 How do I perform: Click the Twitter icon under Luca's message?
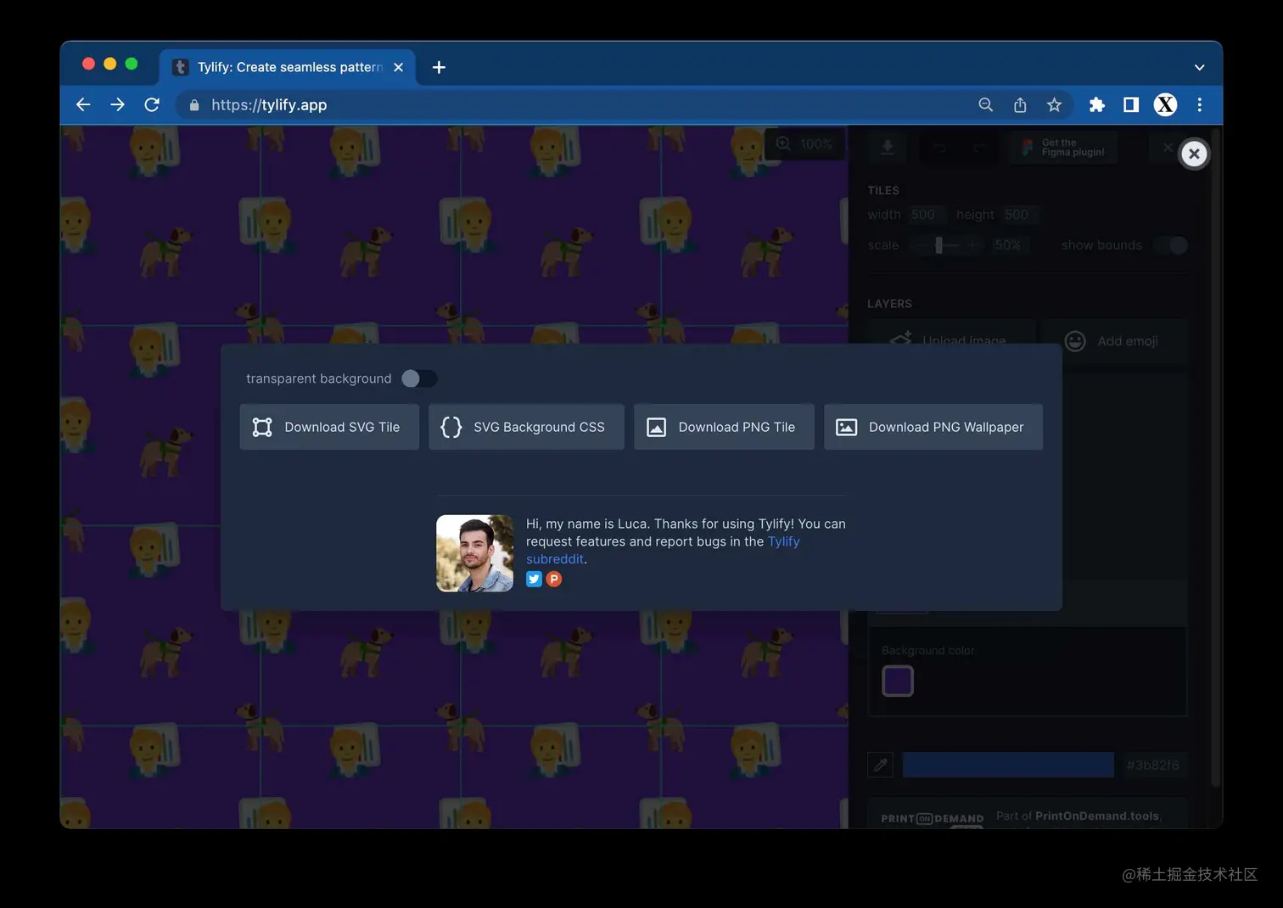click(x=534, y=579)
